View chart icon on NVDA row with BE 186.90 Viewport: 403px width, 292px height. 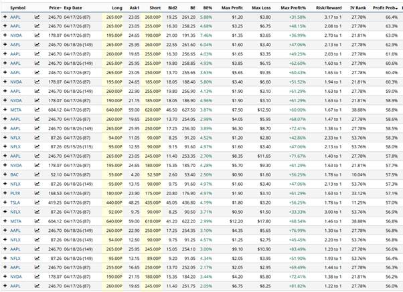(37, 101)
